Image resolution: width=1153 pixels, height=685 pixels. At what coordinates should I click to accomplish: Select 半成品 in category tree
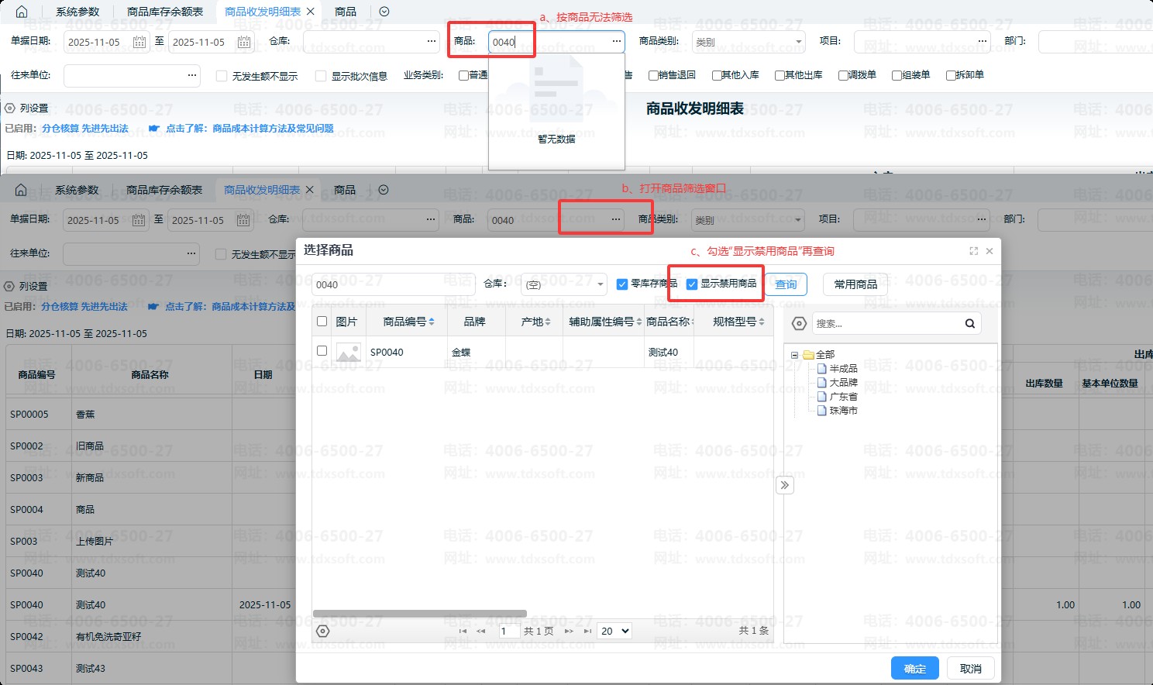(x=843, y=369)
